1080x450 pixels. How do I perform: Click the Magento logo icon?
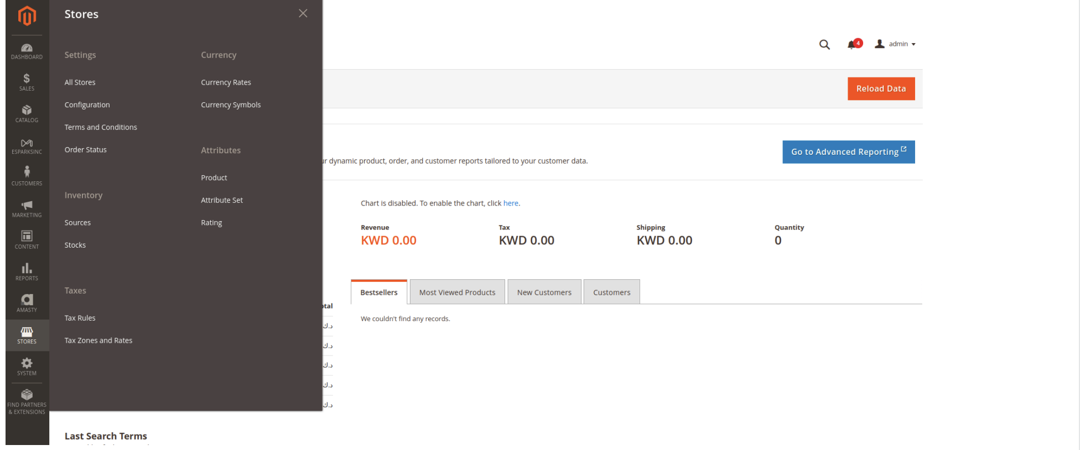pyautogui.click(x=27, y=15)
